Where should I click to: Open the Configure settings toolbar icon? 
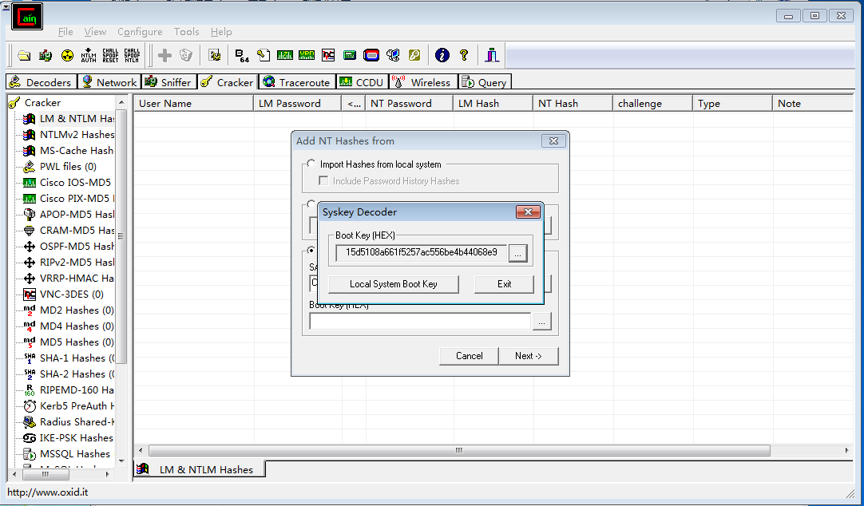click(215, 55)
